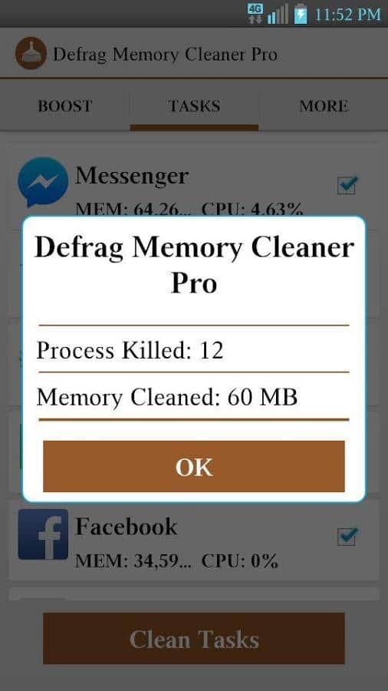Tap the Process Killed: 12 row
The image size is (388, 691).
pyautogui.click(x=194, y=350)
